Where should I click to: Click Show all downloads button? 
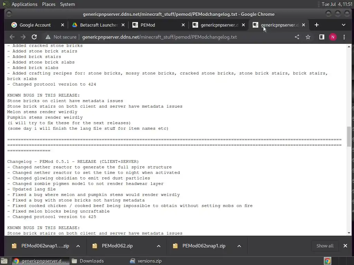325,246
